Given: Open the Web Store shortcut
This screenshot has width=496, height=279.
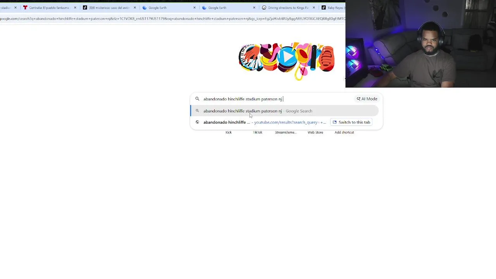Looking at the screenshot, I should [x=315, y=133].
